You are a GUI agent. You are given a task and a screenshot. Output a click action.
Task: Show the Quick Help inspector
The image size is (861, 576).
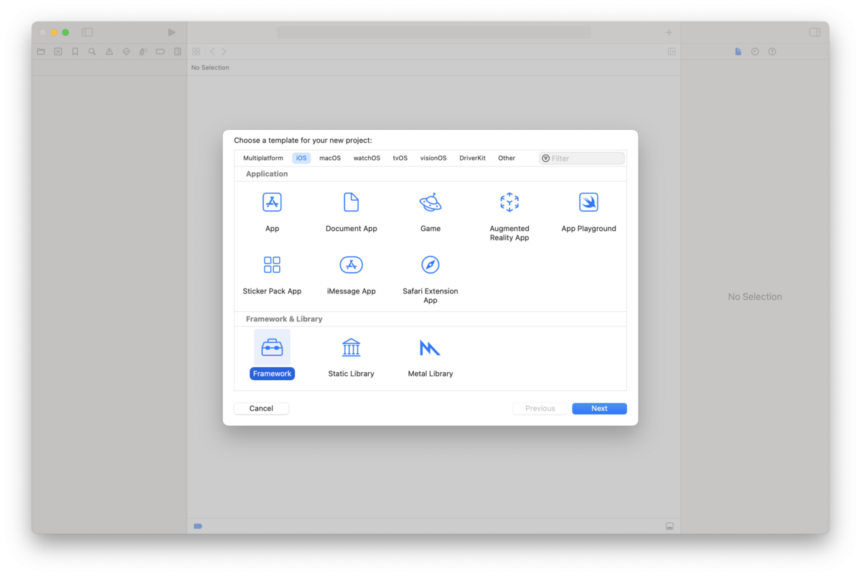(x=772, y=52)
